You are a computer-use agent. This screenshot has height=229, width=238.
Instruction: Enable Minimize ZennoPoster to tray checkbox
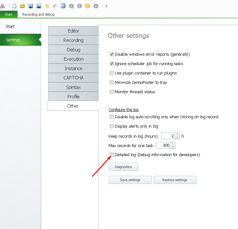pyautogui.click(x=112, y=83)
